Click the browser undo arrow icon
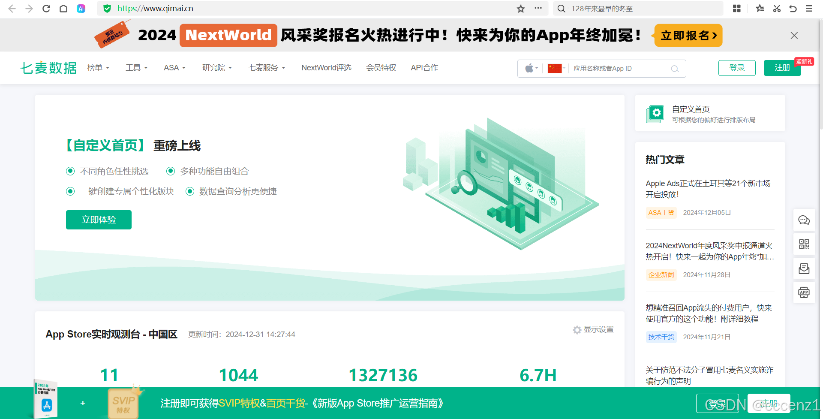The image size is (823, 419). (793, 9)
